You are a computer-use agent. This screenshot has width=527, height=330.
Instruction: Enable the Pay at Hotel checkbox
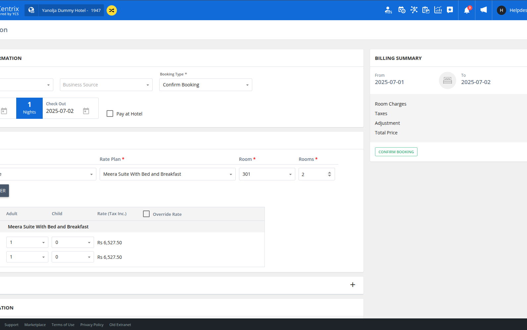[x=110, y=114]
